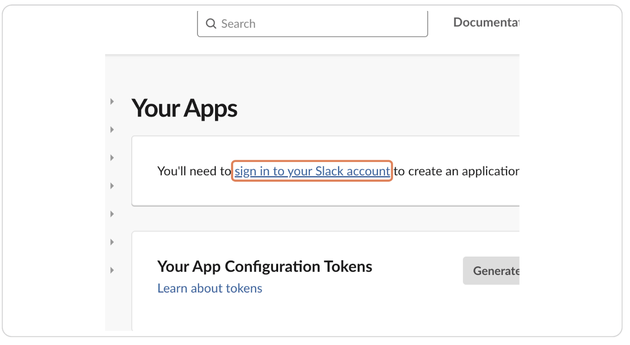
Task: Click inside the Search input field
Action: click(312, 24)
